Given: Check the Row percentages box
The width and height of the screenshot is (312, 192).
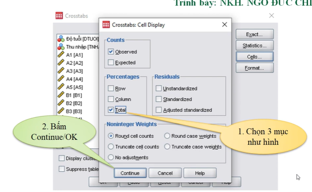Looking at the screenshot, I should tap(111, 88).
